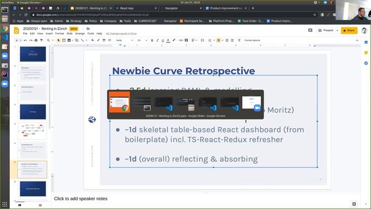This screenshot has width=371, height=209.
Task: Click the add comment toolbar icon
Action: pyautogui.click(x=187, y=40)
